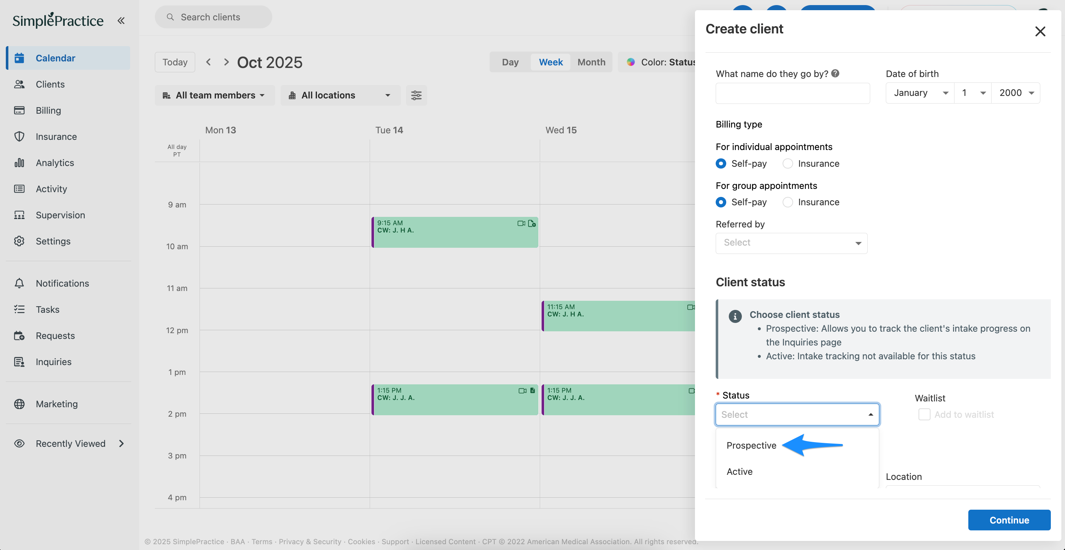Screen dimensions: 1065x550
Task: Select Self-pay for group appointments
Action: [x=721, y=202]
